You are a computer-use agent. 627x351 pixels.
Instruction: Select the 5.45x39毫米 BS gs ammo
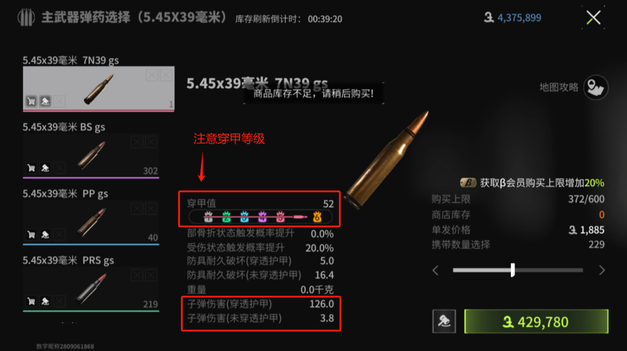(91, 155)
